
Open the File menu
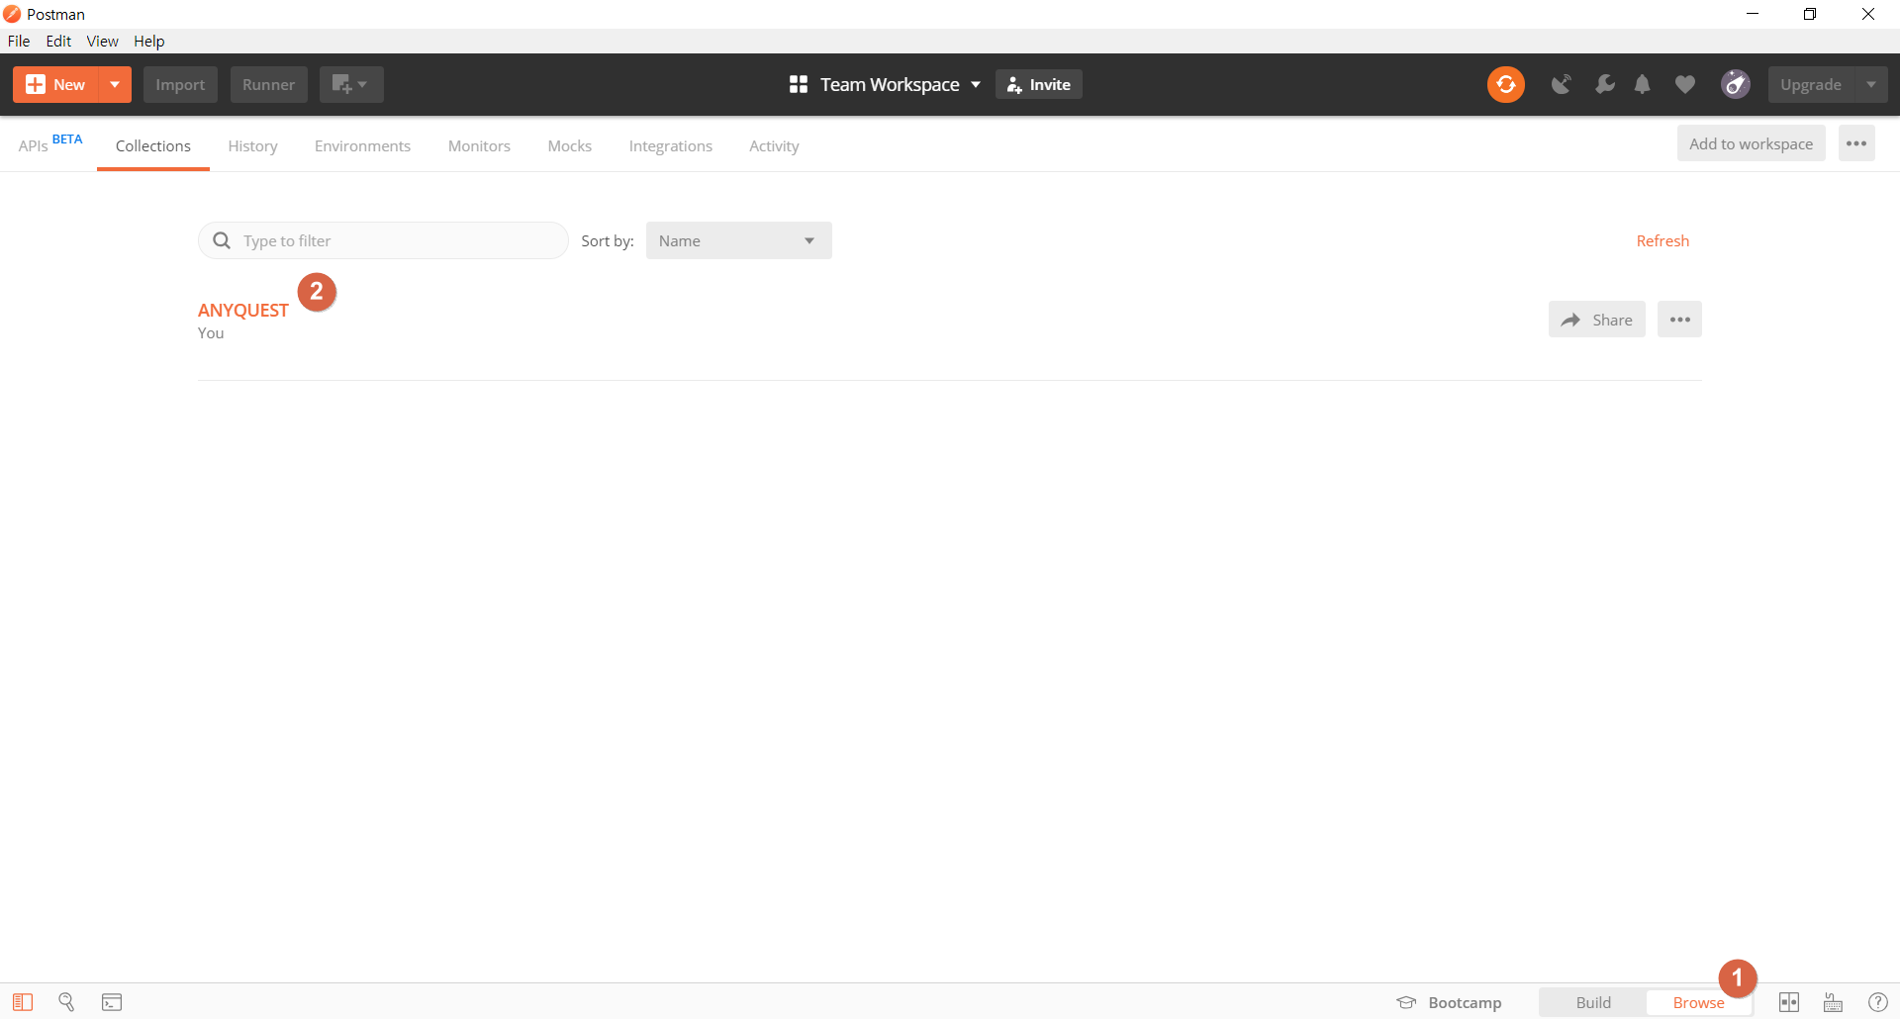click(19, 41)
